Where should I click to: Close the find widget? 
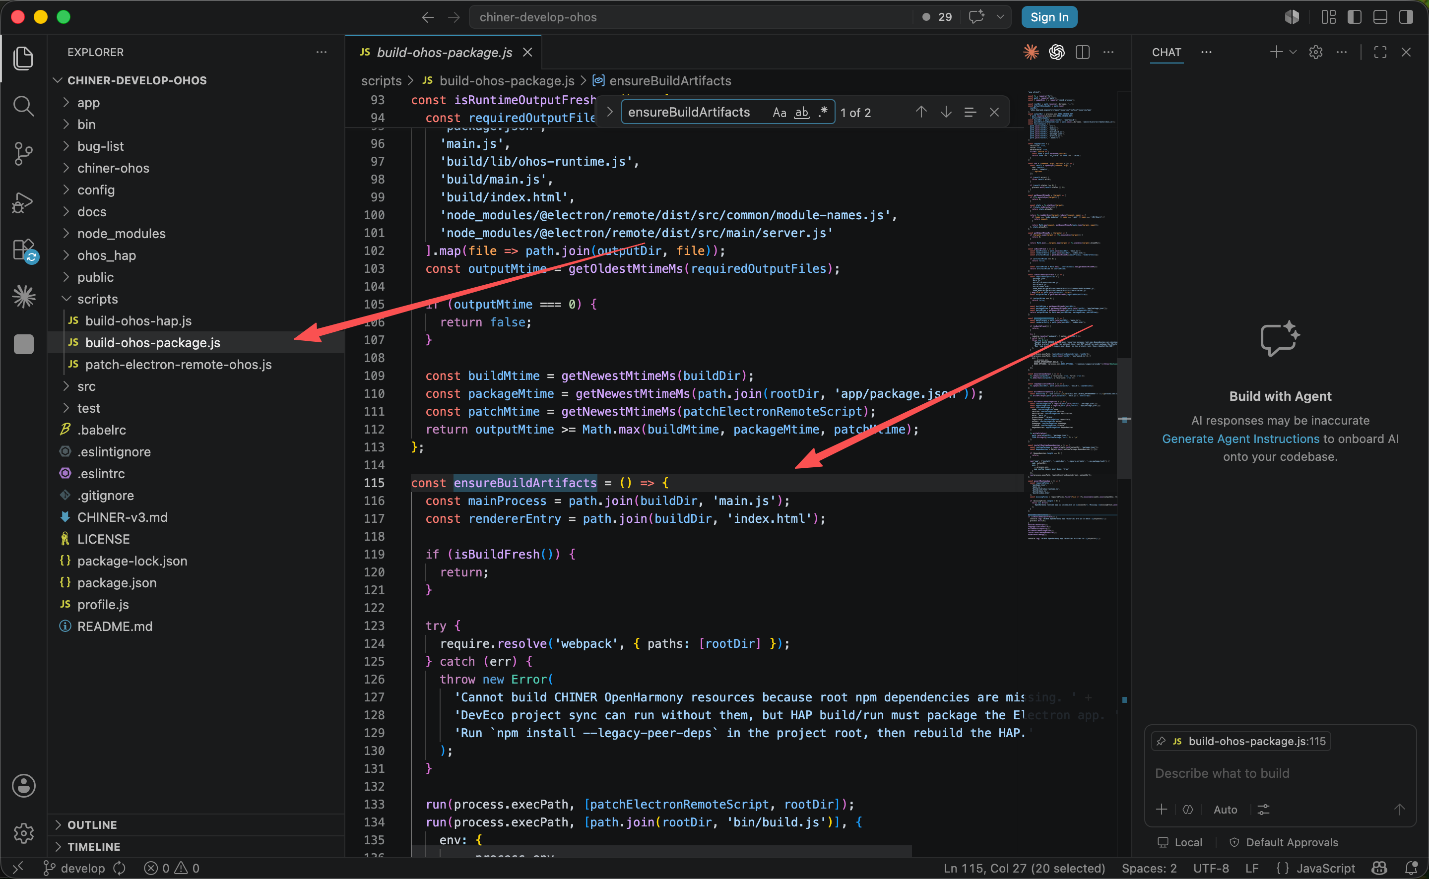pos(994,112)
